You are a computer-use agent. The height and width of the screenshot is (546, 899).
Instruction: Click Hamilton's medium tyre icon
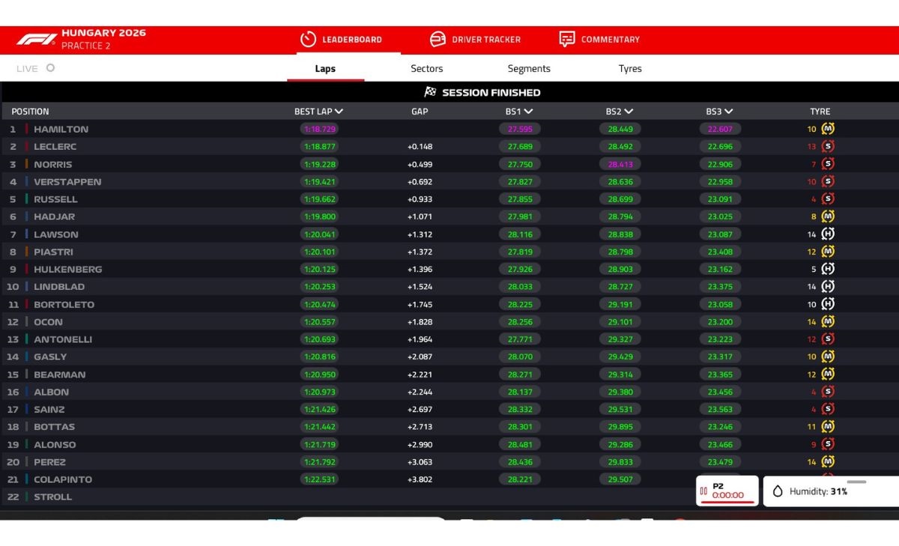point(828,129)
